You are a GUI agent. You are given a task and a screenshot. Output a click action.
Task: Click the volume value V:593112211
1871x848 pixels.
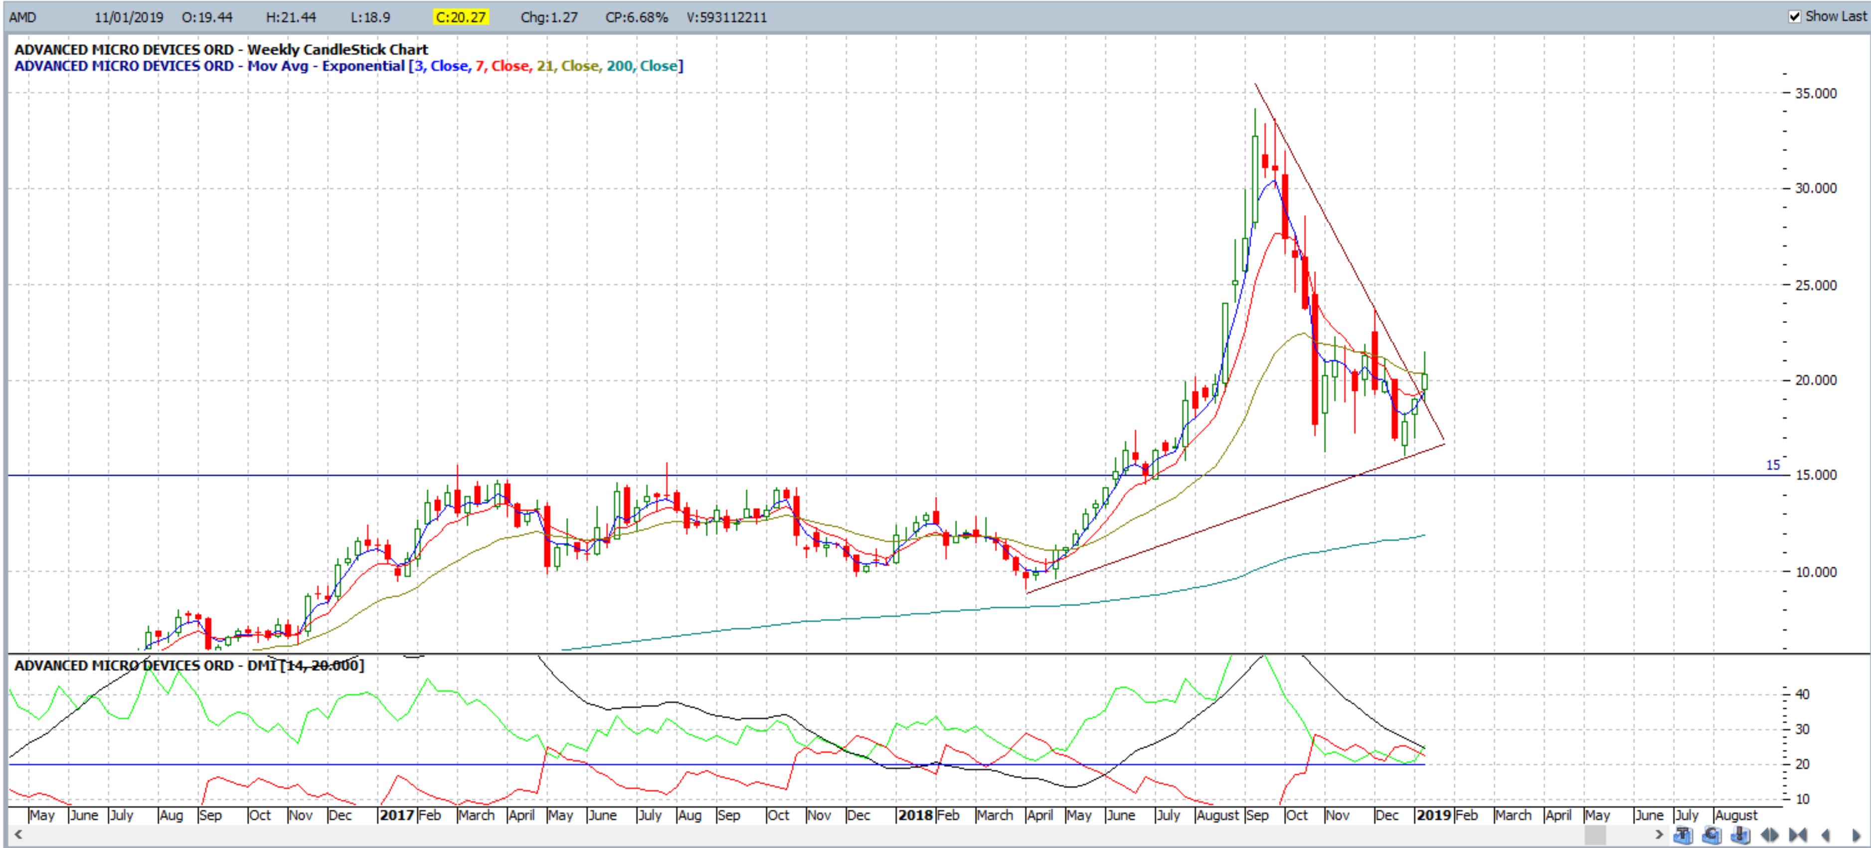pyautogui.click(x=727, y=17)
